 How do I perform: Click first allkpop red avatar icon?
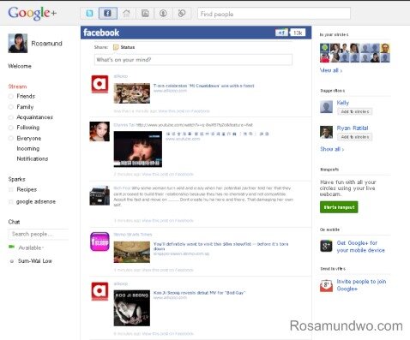[99, 84]
